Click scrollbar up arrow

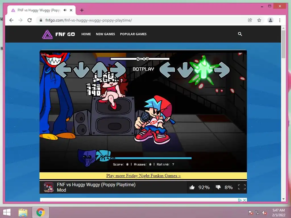coord(283,28)
